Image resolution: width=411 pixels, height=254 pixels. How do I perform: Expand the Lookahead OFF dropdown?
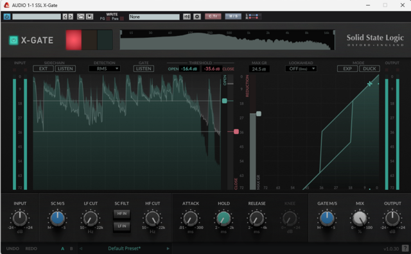(301, 69)
